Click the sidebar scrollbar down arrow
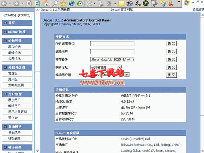 coord(37,151)
